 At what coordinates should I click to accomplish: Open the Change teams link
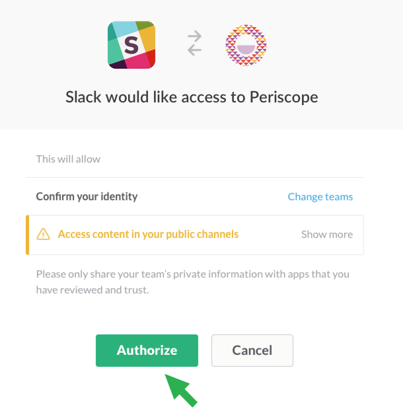coord(320,197)
